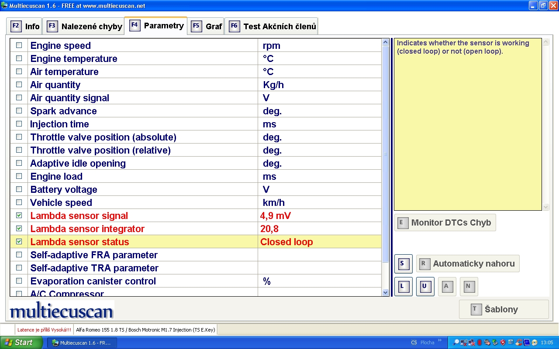Image resolution: width=559 pixels, height=349 pixels.
Task: Click the multiecuscan logo
Action: [61, 311]
